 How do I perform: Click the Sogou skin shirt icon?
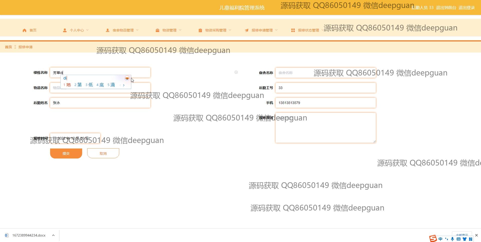click(465, 239)
